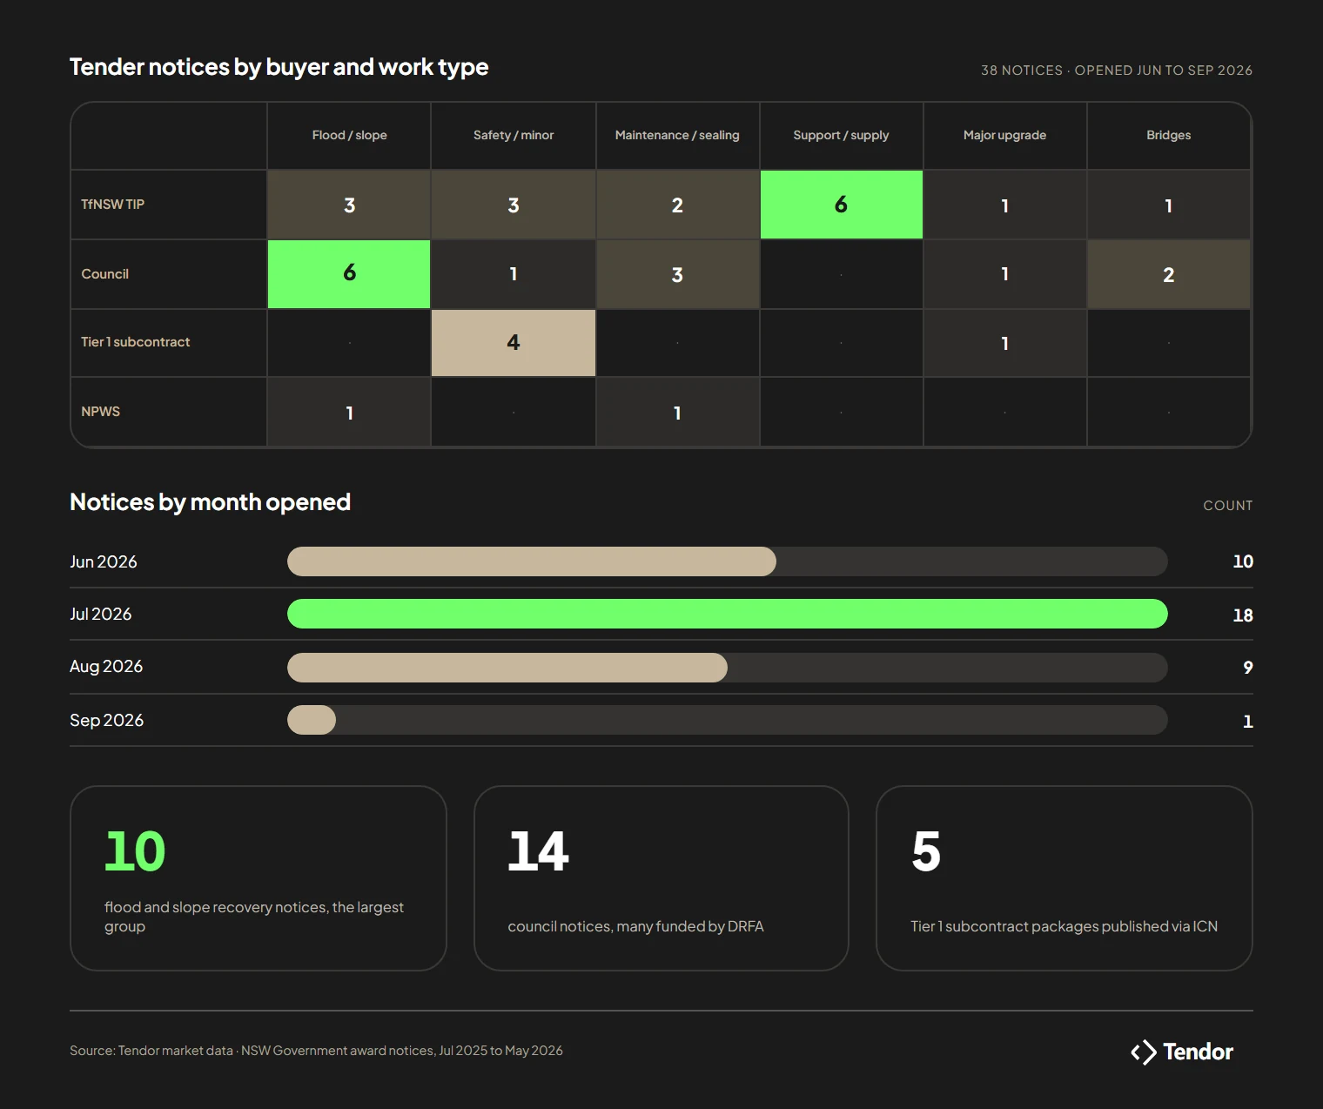Select the Safety / minor column header

pyautogui.click(x=514, y=136)
